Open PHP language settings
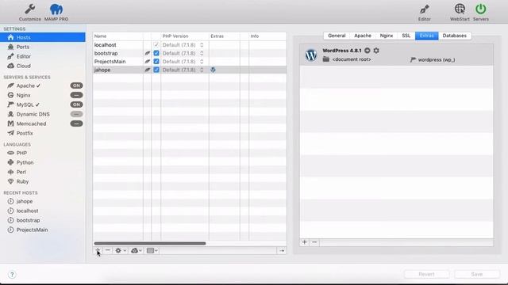 tap(21, 153)
